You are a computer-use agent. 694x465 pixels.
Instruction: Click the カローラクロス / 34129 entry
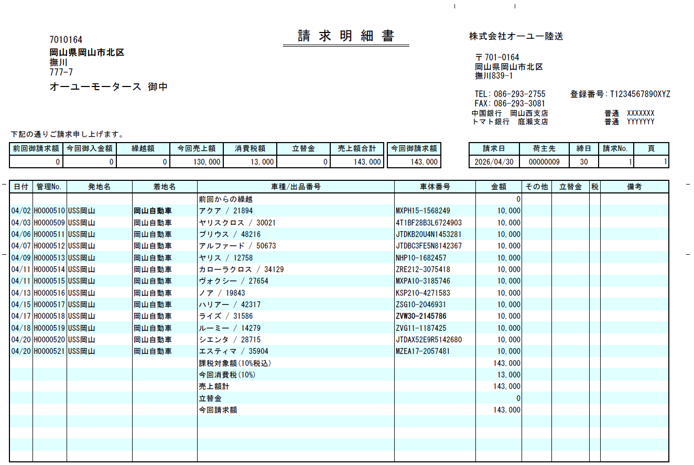click(241, 269)
